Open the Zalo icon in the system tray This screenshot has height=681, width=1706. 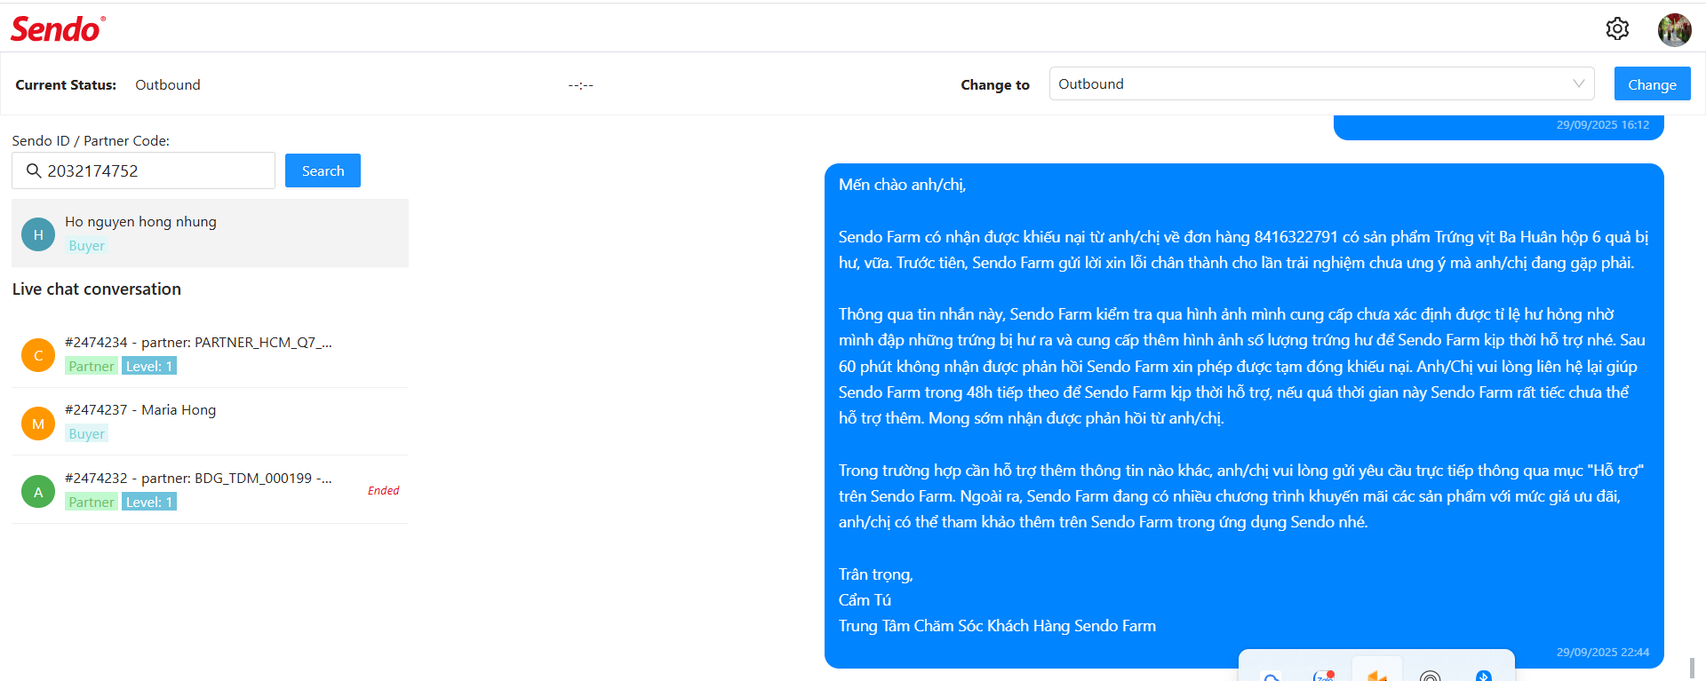point(1324,676)
